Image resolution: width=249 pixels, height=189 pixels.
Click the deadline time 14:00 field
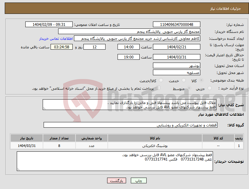click(129, 47)
